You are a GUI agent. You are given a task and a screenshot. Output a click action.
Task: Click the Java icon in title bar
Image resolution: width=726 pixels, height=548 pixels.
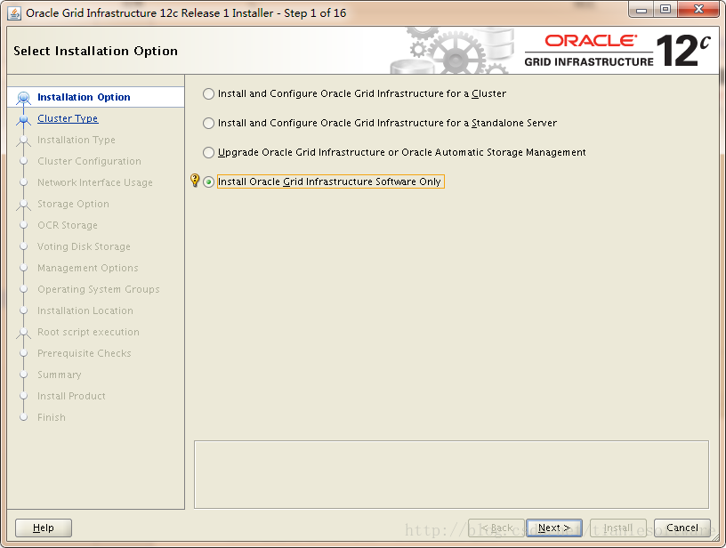pos(14,13)
